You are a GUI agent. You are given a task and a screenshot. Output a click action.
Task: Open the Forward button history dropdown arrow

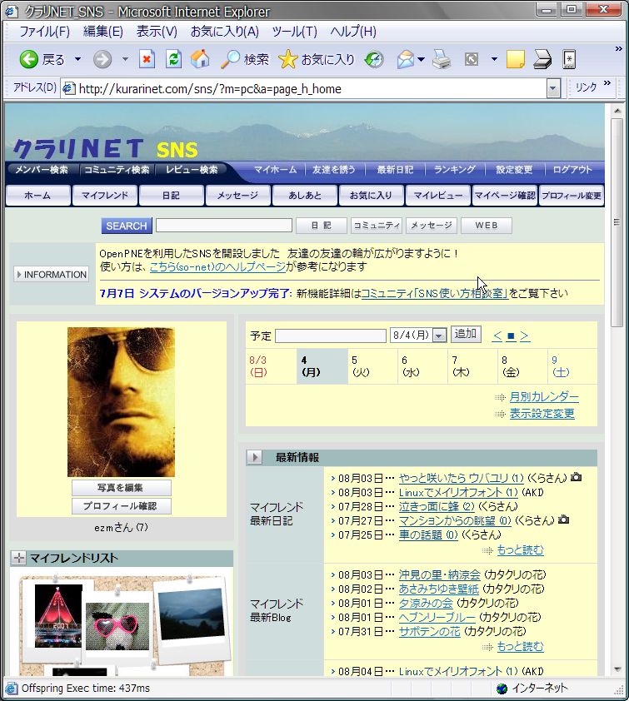pos(125,59)
